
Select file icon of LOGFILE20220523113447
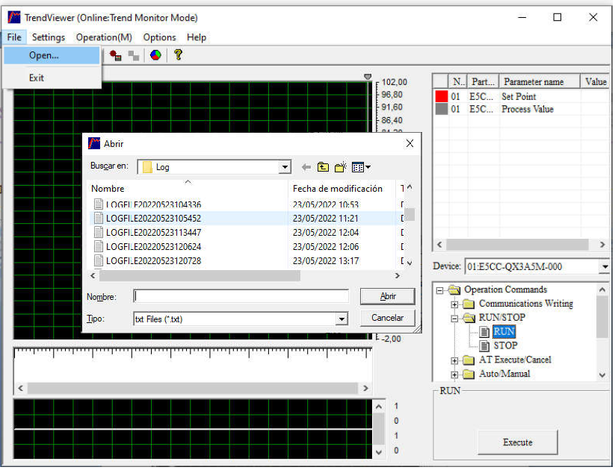click(99, 232)
